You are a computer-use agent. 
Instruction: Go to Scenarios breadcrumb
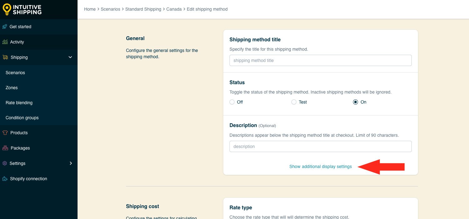click(110, 9)
